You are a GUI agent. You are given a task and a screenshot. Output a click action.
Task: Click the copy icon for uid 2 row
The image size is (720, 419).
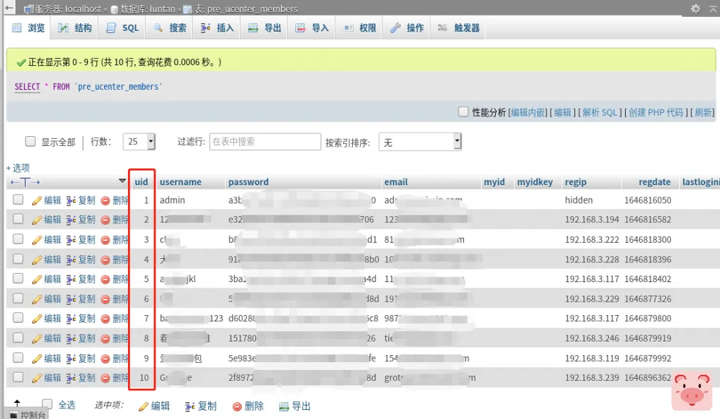click(71, 220)
